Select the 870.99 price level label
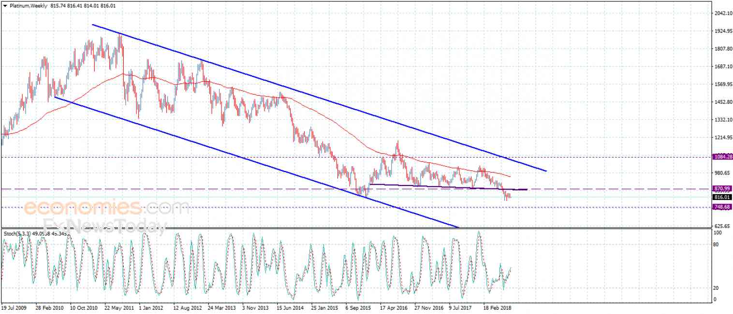733x314 pixels. tap(722, 188)
